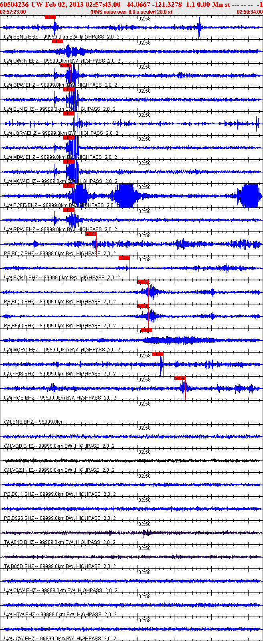
Task: Click the pick flag on UO FRIS trace
Action: [x=158, y=354]
